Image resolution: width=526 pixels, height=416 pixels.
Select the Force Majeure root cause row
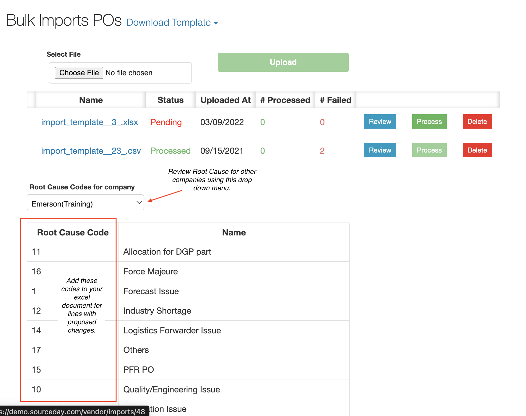pyautogui.click(x=150, y=271)
